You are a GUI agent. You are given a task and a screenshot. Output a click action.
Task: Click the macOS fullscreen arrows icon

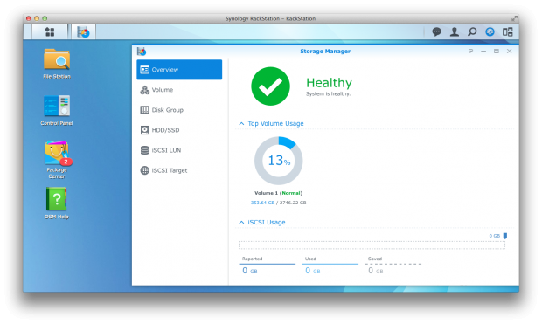pos(514,18)
